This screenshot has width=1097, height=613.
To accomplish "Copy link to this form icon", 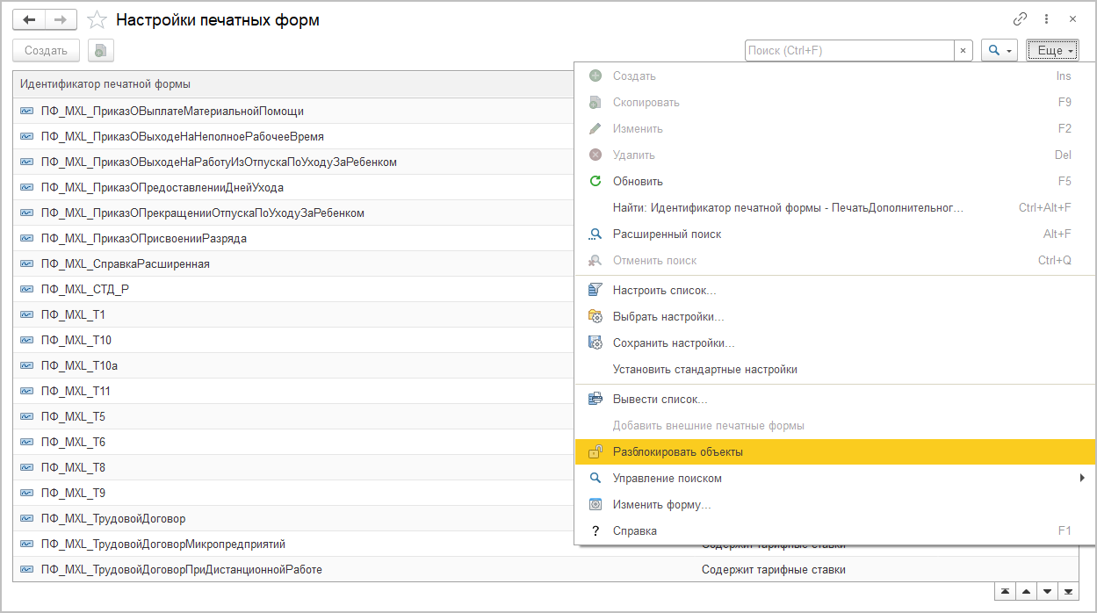I will coord(1020,19).
